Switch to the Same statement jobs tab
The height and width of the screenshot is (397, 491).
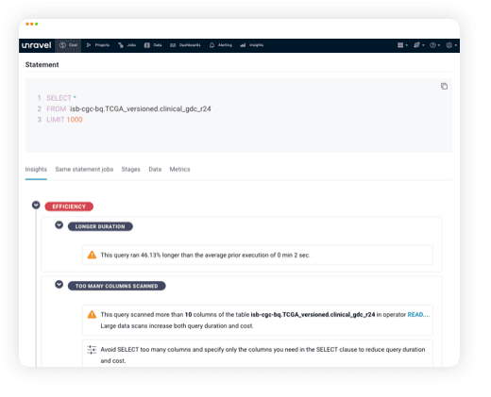pos(84,169)
